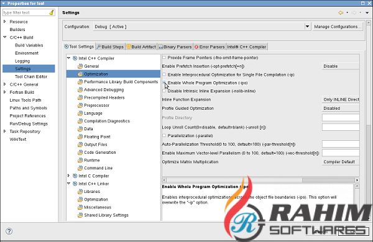Click the Code Generation option icon
The image size is (373, 242).
tap(80, 152)
